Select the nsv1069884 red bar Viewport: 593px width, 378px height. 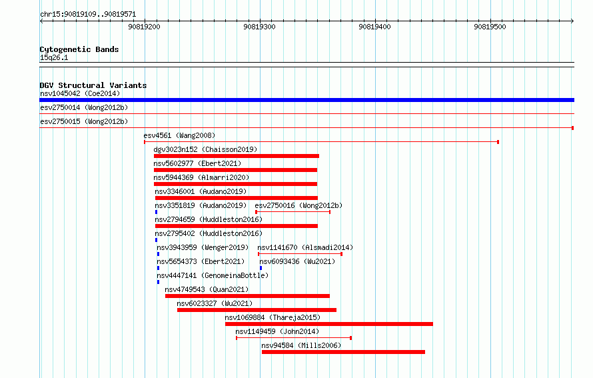click(x=329, y=324)
